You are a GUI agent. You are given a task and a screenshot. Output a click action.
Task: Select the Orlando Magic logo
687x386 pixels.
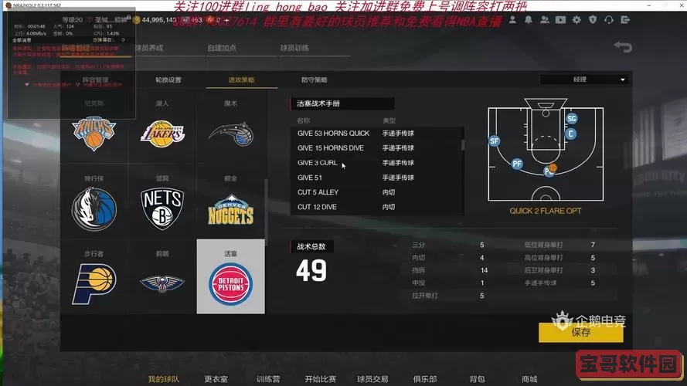[x=231, y=134]
